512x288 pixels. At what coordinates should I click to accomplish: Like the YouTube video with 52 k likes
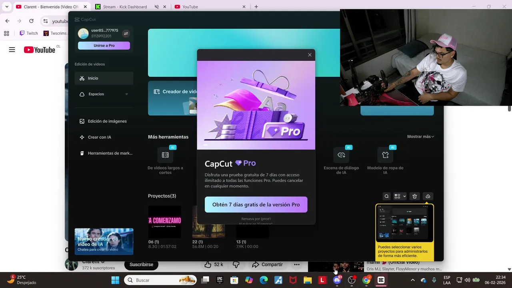214,265
